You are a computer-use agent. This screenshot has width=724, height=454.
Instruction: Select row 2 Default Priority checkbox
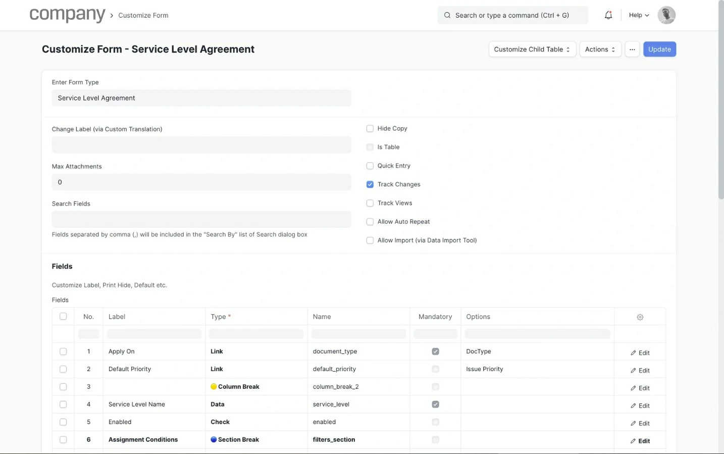click(63, 369)
